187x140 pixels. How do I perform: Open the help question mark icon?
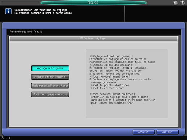[182, 3]
